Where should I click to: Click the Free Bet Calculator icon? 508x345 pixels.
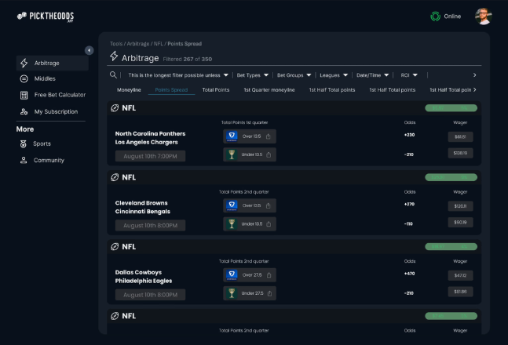[24, 95]
